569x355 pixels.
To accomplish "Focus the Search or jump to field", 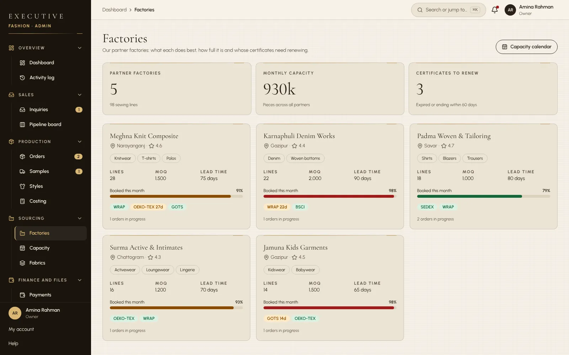I will click(448, 10).
